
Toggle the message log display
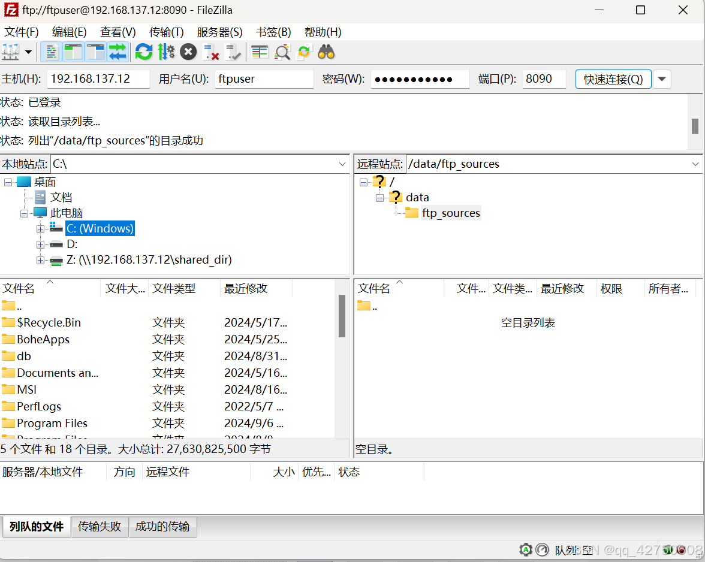(51, 52)
